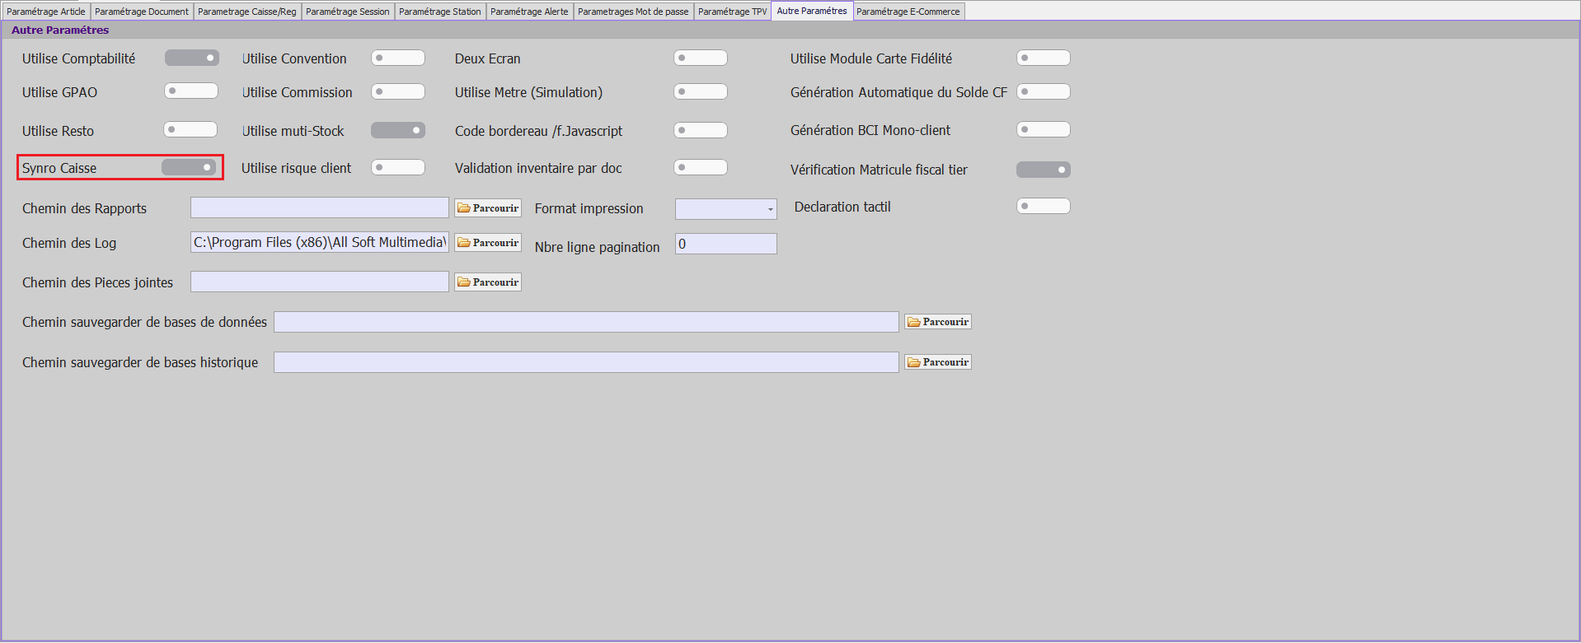Enable Code bordereau /f.Javascript switch
The width and height of the screenshot is (1581, 643).
[x=701, y=130]
